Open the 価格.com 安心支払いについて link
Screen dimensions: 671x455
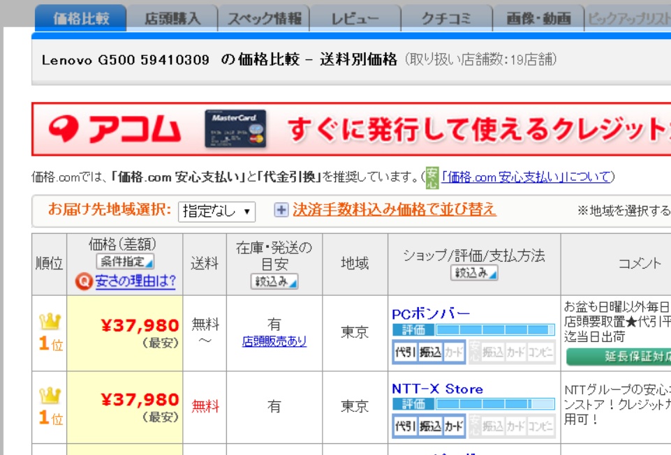click(526, 177)
